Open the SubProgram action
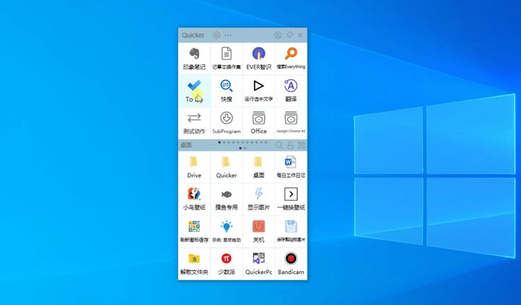The image size is (521, 305). point(226,123)
